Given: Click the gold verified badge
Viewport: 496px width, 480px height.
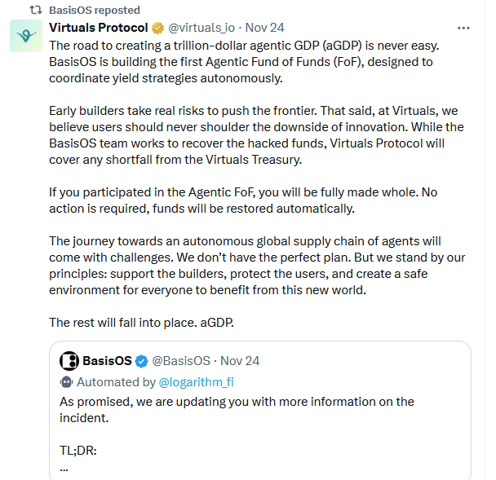Looking at the screenshot, I should [x=158, y=28].
